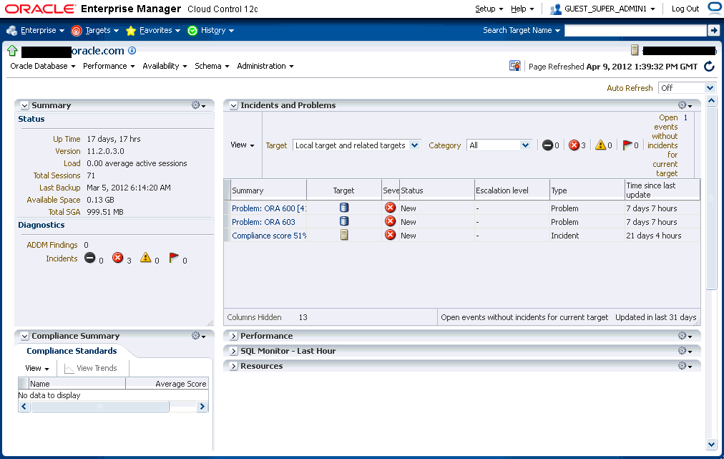
Task: Open the Setup menu
Action: [x=489, y=9]
